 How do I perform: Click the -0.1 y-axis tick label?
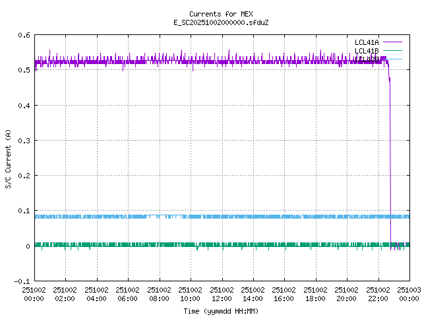tap(22, 281)
